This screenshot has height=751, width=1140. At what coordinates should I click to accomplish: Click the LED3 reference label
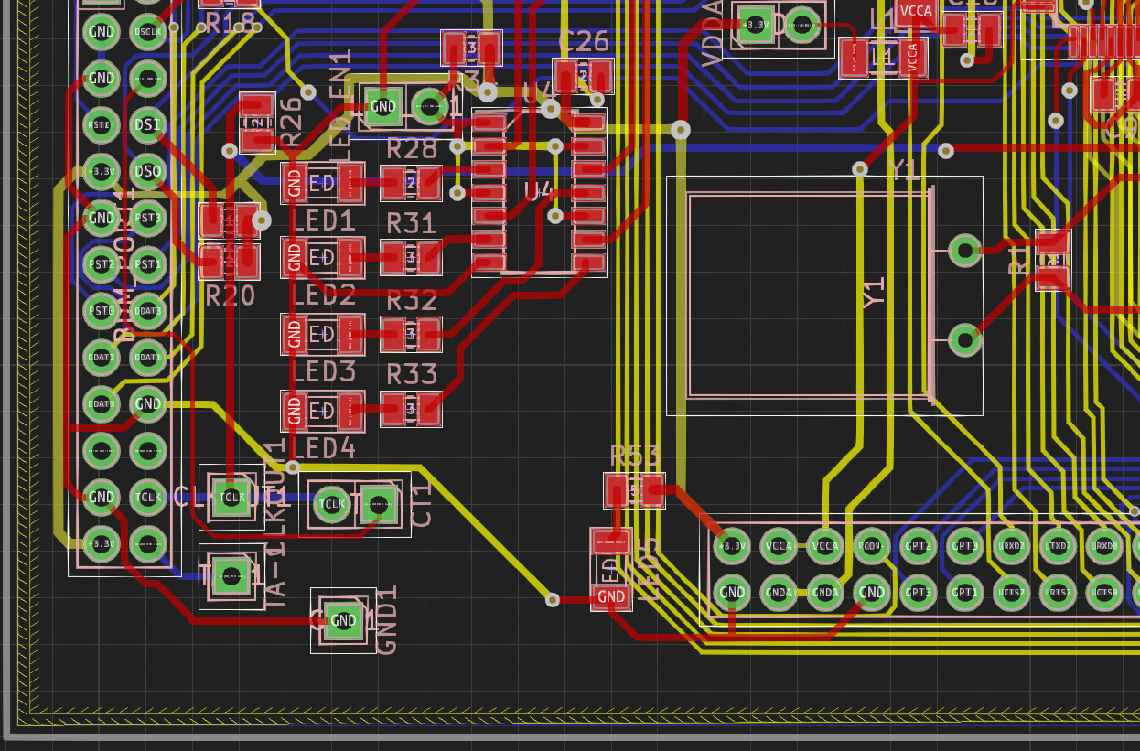point(323,371)
